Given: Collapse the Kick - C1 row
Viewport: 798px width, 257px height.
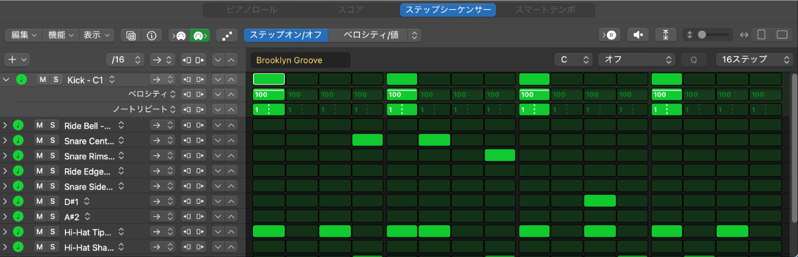Looking at the screenshot, I should coord(6,80).
